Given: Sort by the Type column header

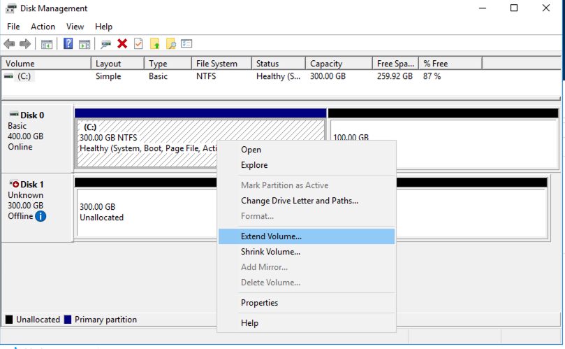Looking at the screenshot, I should click(x=168, y=64).
